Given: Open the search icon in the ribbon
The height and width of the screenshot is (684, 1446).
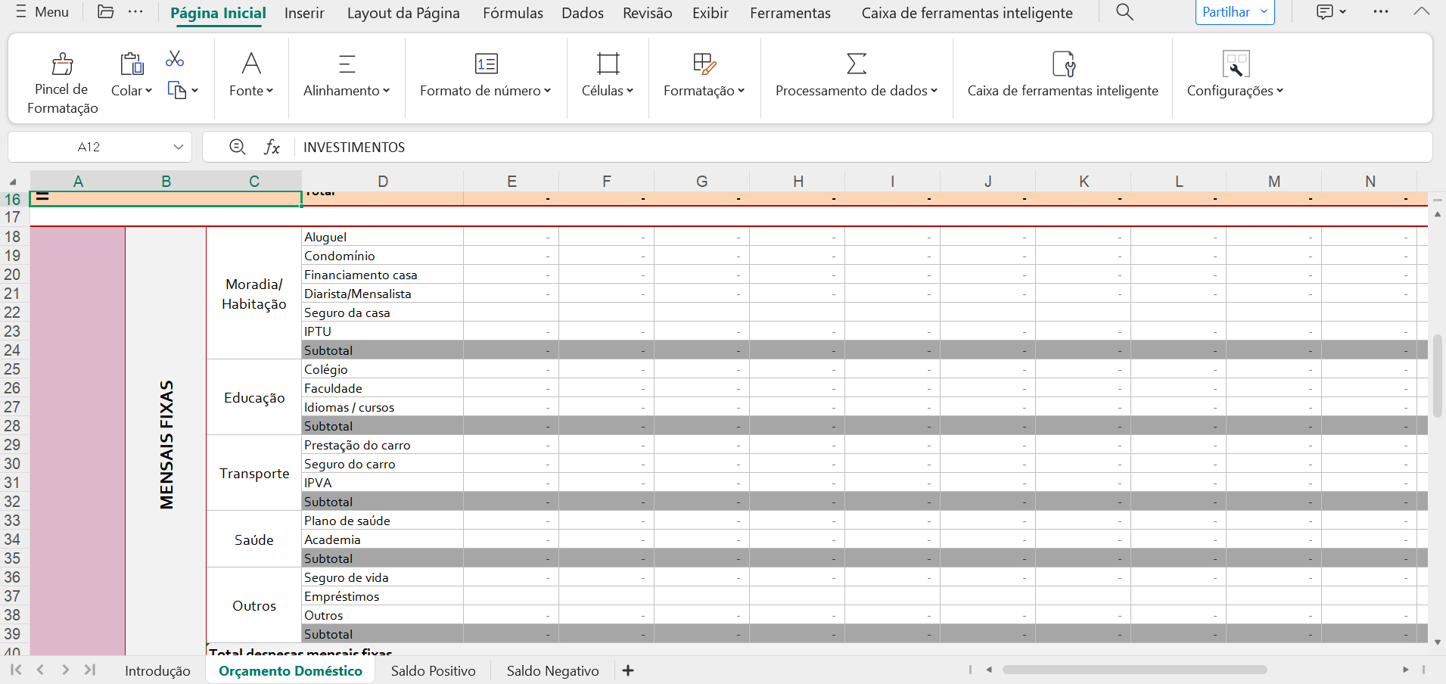Looking at the screenshot, I should 1123,12.
